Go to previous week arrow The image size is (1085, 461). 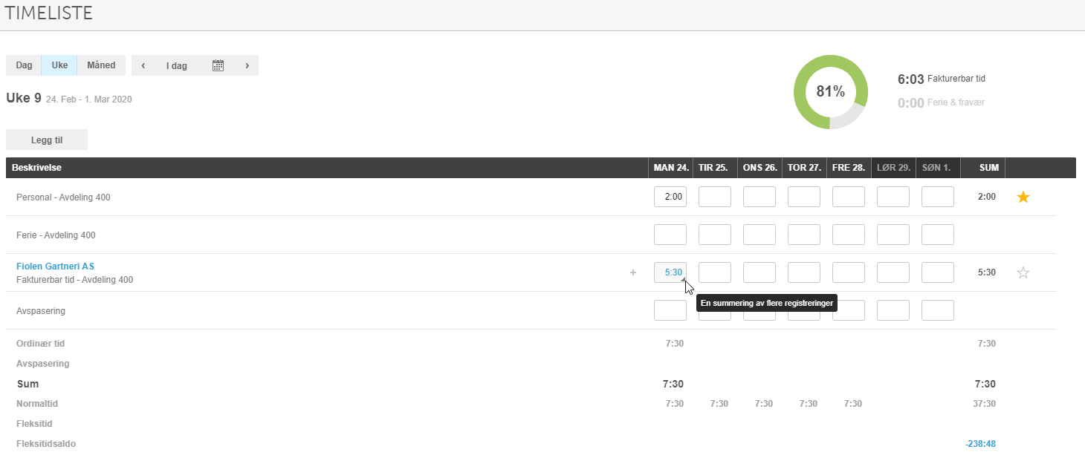click(x=143, y=65)
